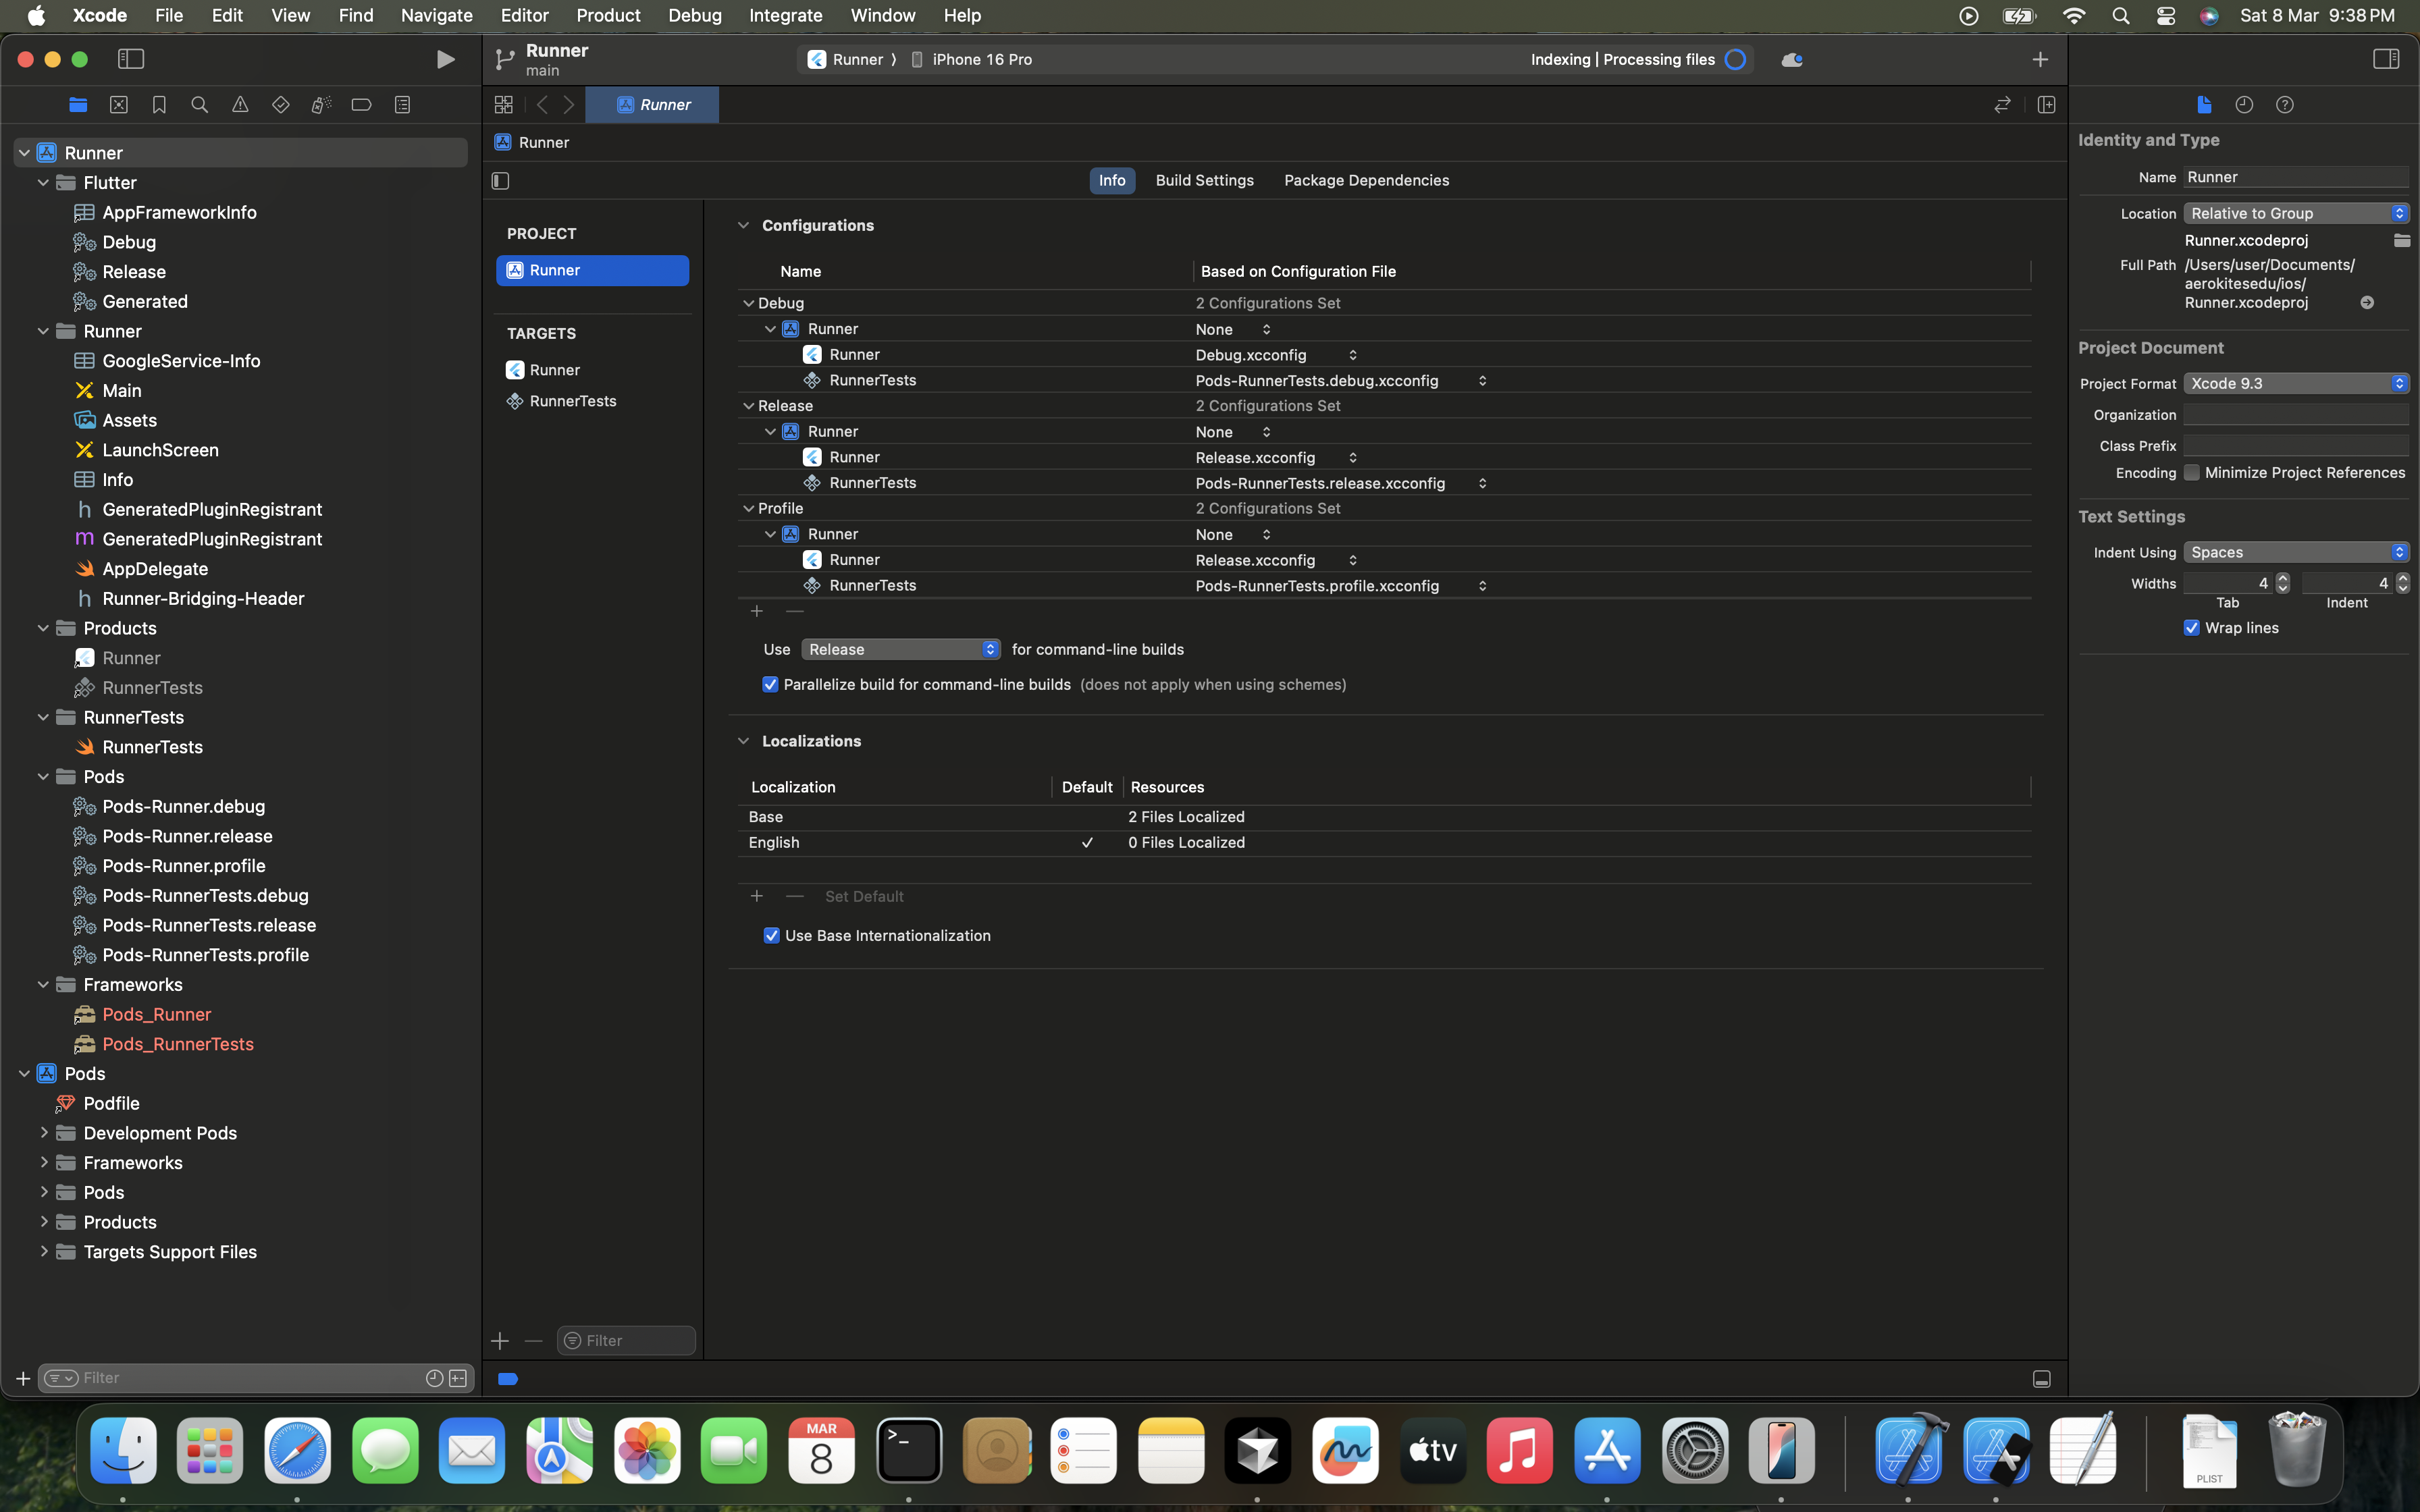Open the Product menu
2420x1512 pixels.
pos(608,15)
